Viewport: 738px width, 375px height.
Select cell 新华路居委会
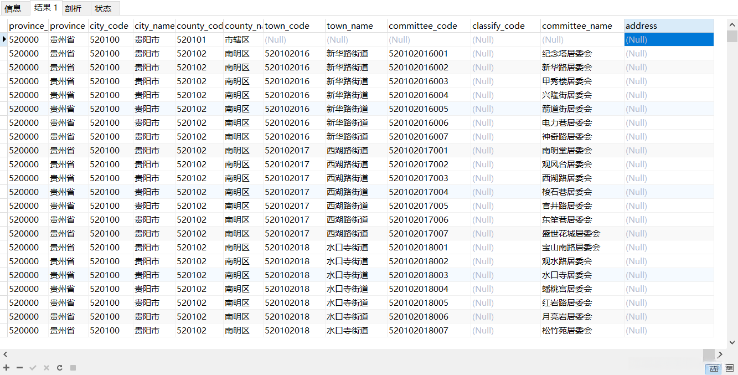[x=582, y=67]
